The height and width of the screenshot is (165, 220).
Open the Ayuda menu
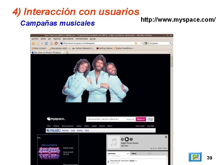93,39
